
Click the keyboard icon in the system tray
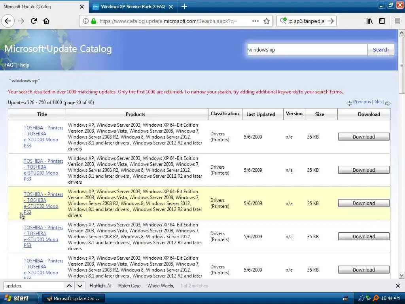(x=346, y=298)
